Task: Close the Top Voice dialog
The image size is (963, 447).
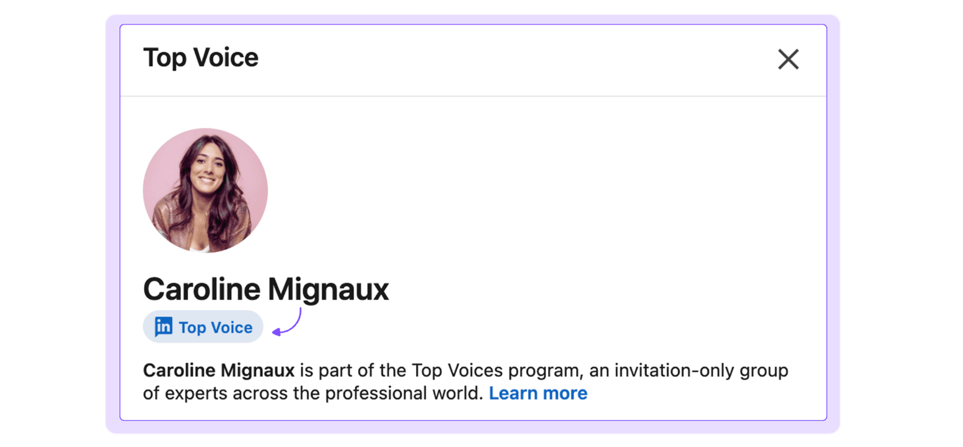Action: [788, 59]
